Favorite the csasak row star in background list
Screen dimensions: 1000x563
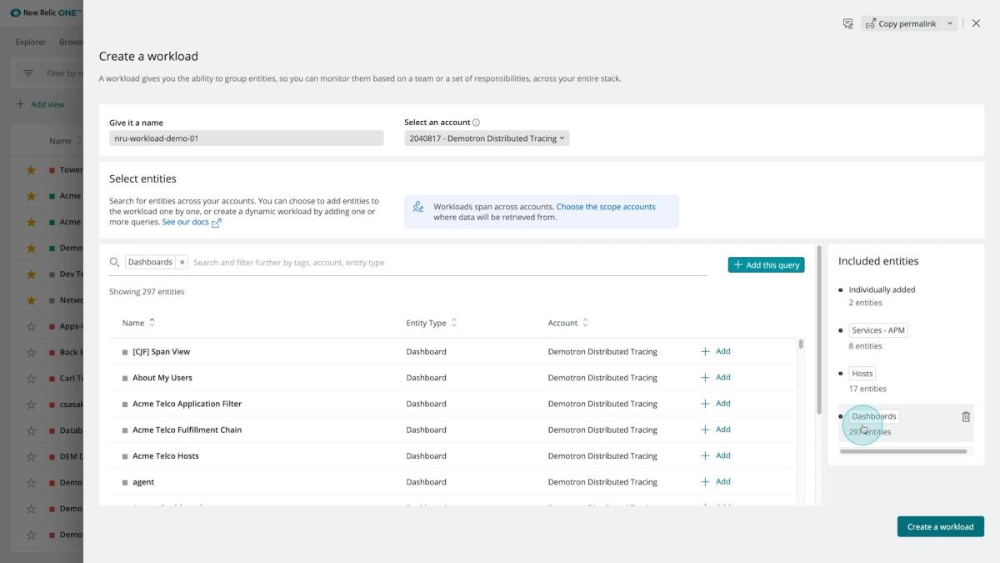32,405
